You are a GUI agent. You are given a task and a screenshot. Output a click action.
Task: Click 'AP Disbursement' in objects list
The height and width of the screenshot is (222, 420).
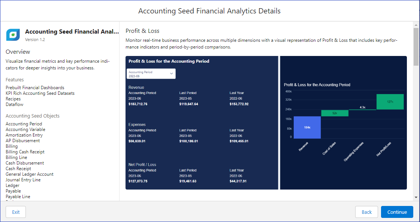23,141
